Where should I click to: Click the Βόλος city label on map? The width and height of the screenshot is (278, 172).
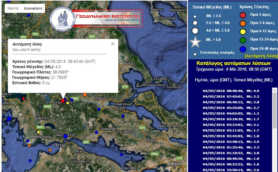pos(129,63)
